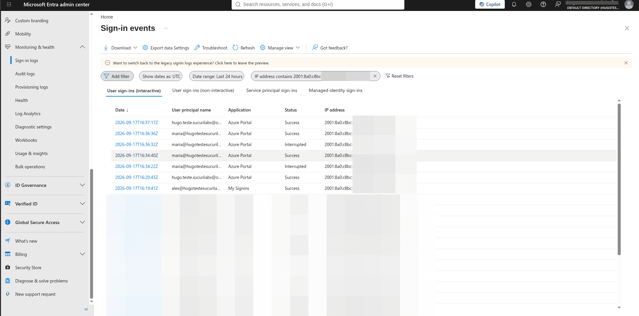Image resolution: width=639 pixels, height=316 pixels.
Task: Click the banner info circle icon
Action: click(107, 63)
